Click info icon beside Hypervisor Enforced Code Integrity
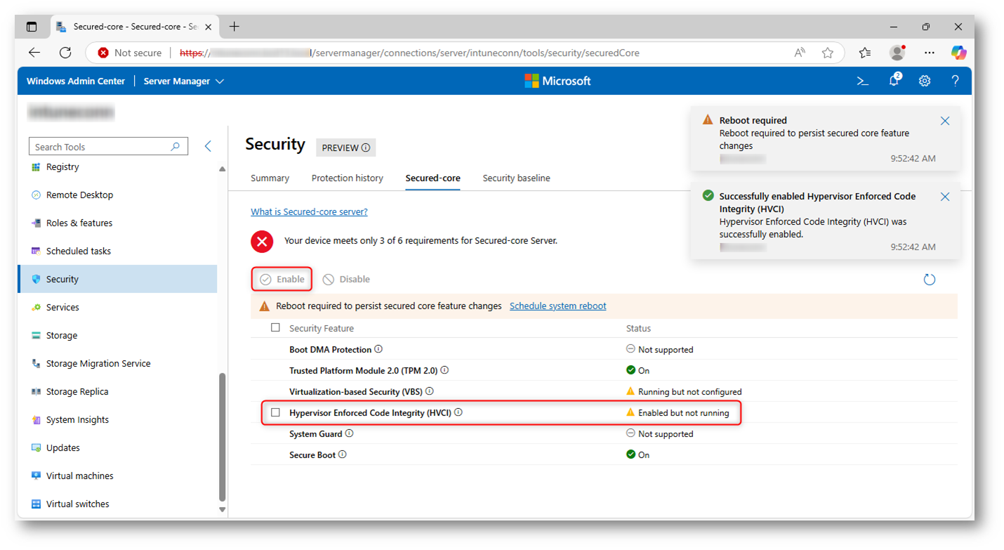The width and height of the screenshot is (1004, 550). [x=458, y=412]
